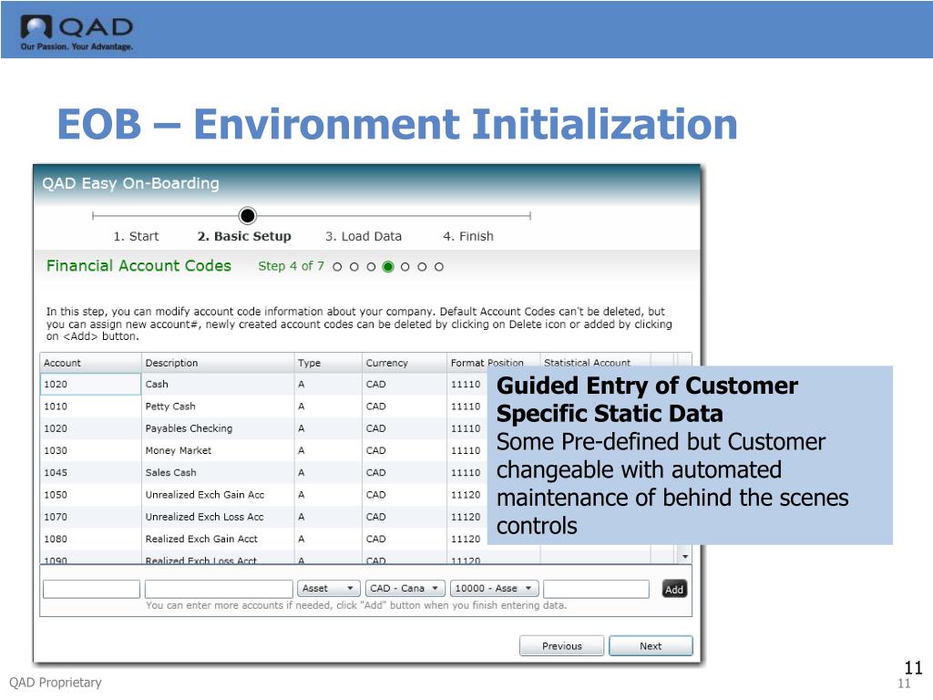Click the QAD logo in the header

(x=77, y=32)
